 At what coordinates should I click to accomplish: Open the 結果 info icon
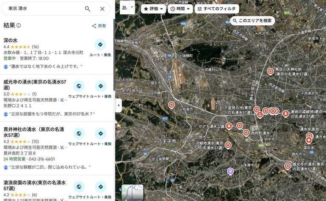click(19, 25)
